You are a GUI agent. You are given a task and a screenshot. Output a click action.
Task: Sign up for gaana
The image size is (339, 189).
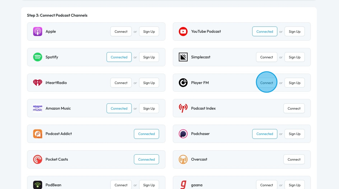pos(295,185)
